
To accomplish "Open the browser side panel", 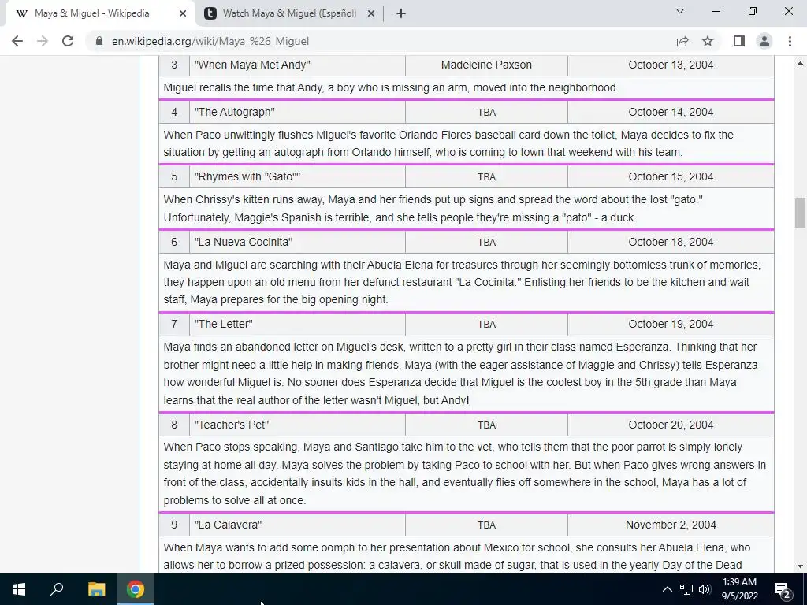I will [739, 41].
